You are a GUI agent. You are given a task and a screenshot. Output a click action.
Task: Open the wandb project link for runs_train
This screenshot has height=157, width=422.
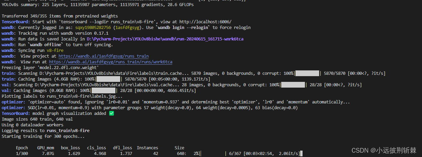(x=104, y=56)
